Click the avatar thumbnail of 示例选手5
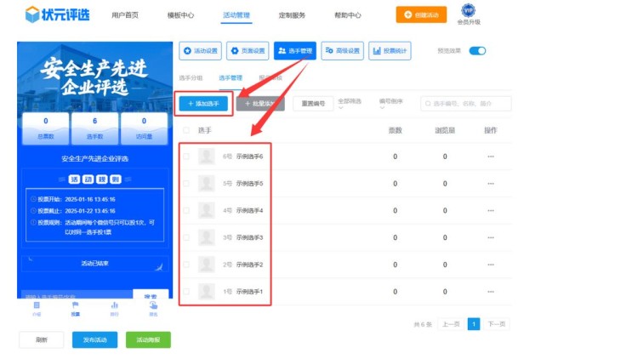The image size is (638, 359). coord(207,184)
